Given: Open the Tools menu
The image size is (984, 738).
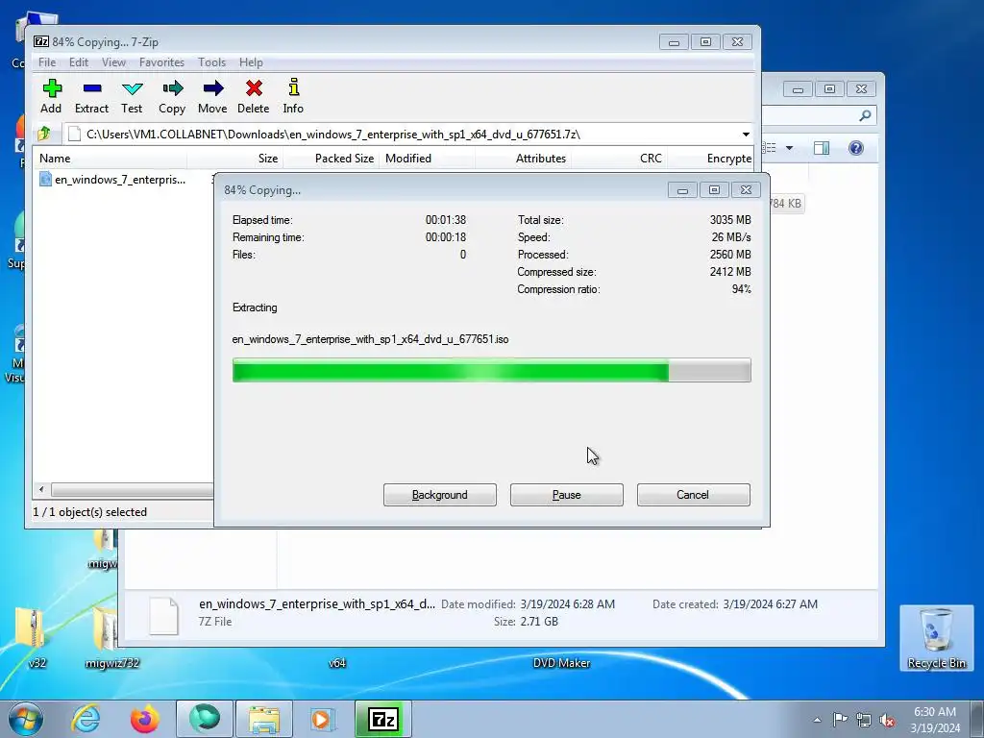Looking at the screenshot, I should point(211,62).
